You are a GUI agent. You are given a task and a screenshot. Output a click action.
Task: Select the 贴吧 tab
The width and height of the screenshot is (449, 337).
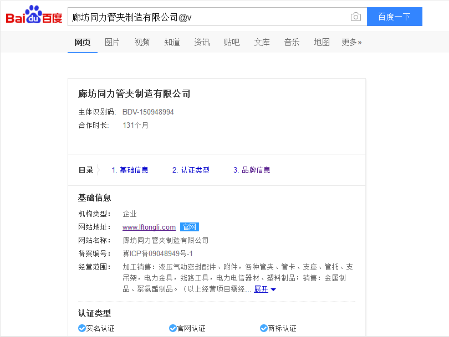[x=232, y=42]
